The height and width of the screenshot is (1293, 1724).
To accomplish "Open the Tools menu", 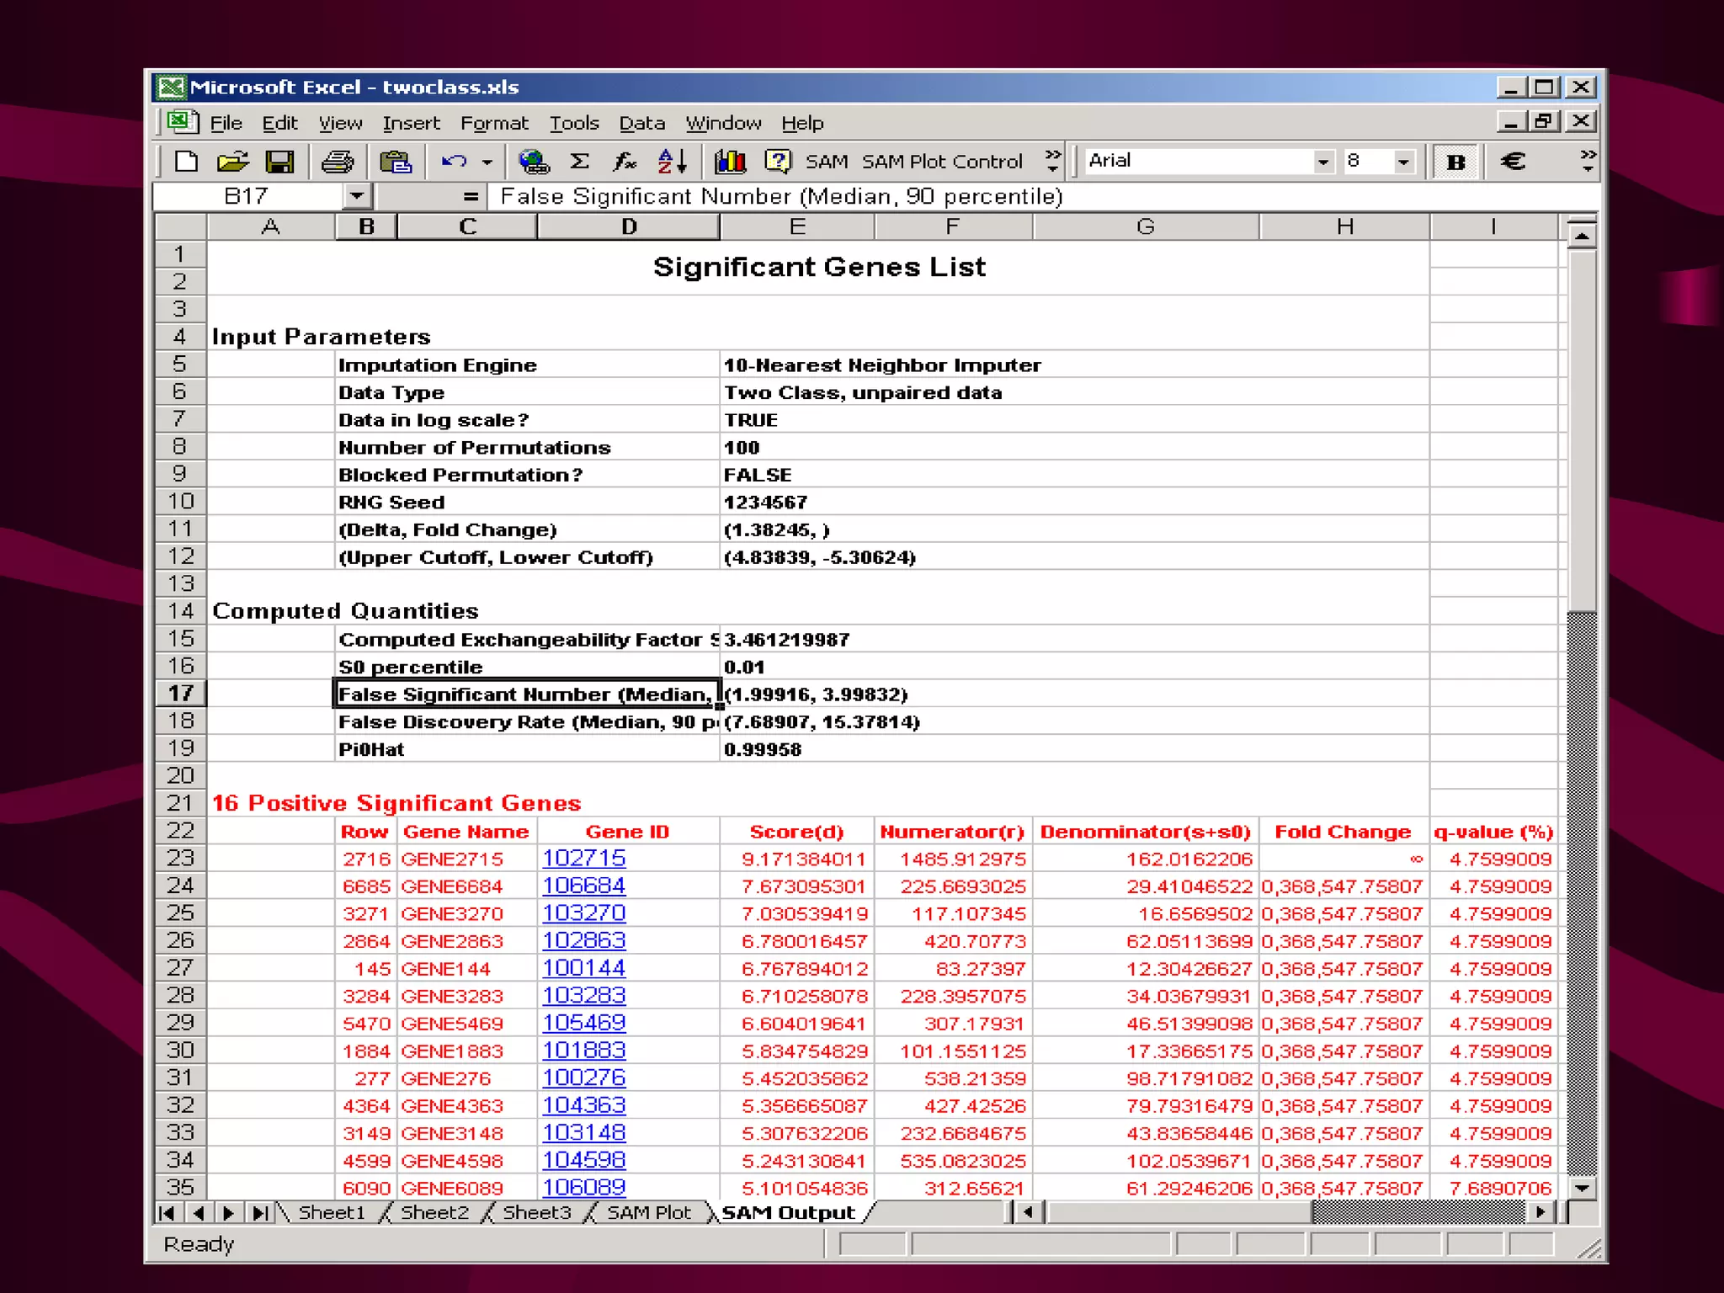I will (x=574, y=124).
